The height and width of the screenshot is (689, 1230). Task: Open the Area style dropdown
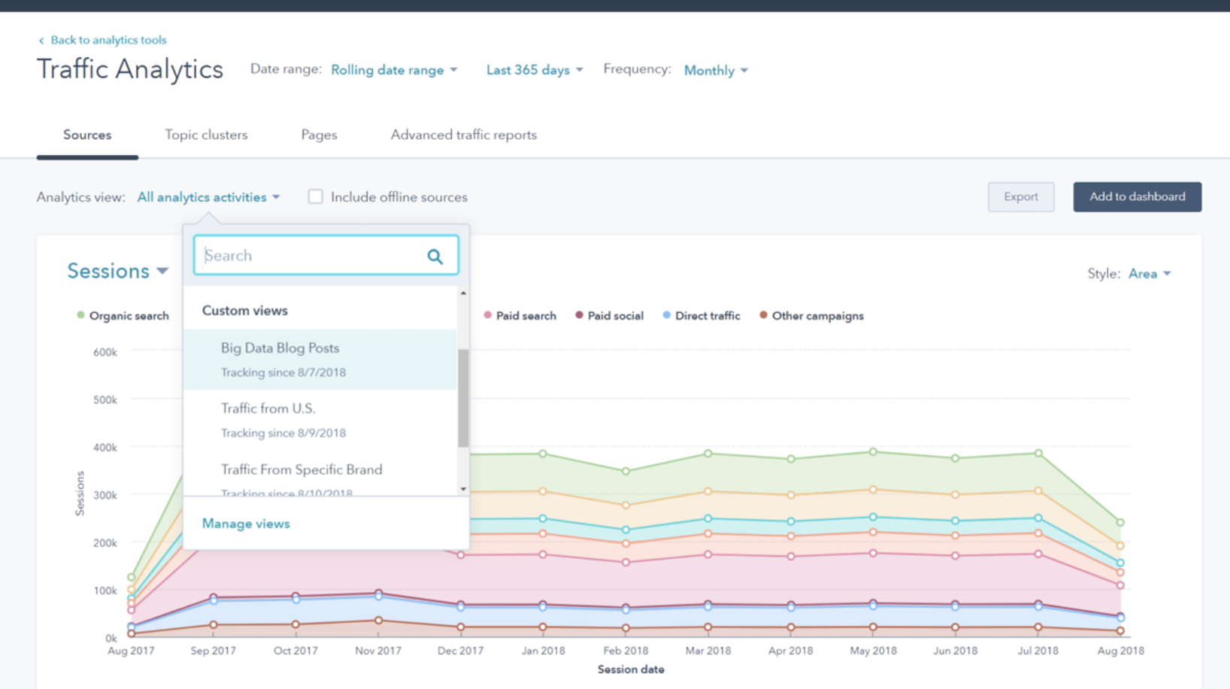tap(1150, 274)
